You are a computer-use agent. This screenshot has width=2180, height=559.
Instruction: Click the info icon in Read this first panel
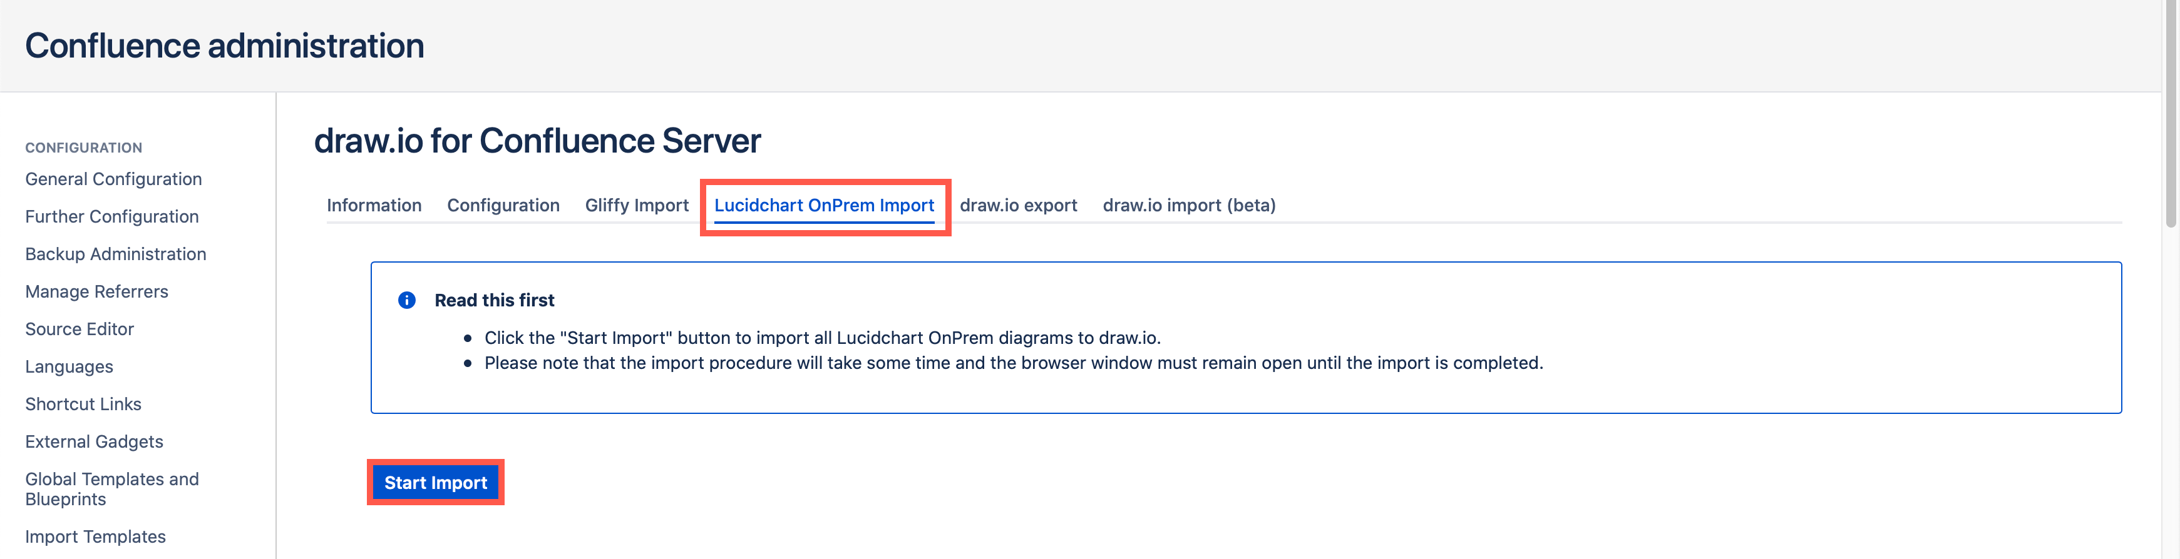(407, 300)
